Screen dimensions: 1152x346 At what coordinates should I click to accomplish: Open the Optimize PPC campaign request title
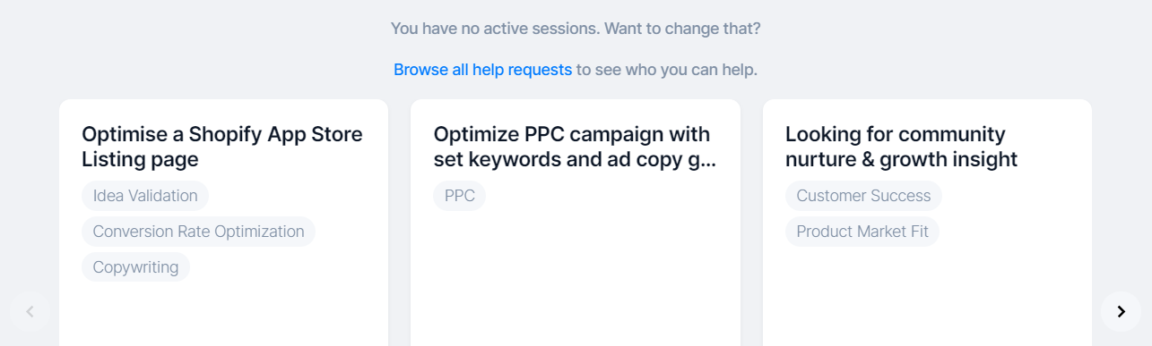pos(575,147)
